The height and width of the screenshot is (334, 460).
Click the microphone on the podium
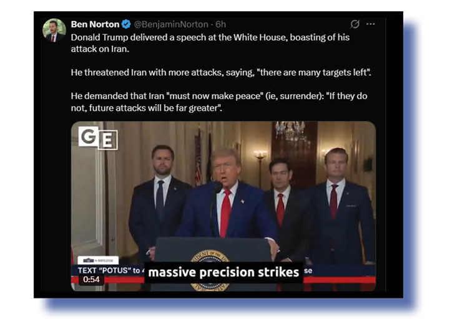point(217,188)
